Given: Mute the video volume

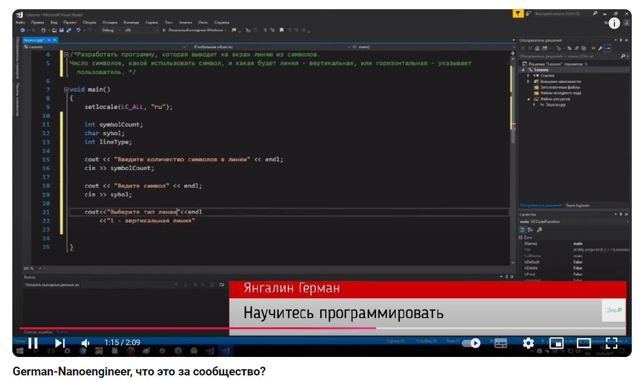Looking at the screenshot, I should point(86,343).
